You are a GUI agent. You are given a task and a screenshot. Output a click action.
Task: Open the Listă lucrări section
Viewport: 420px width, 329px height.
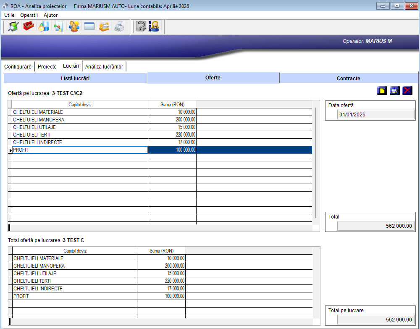75,78
